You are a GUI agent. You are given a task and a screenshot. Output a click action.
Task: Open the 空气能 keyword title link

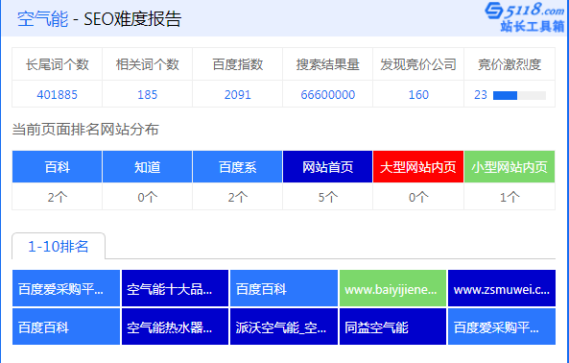pos(42,19)
